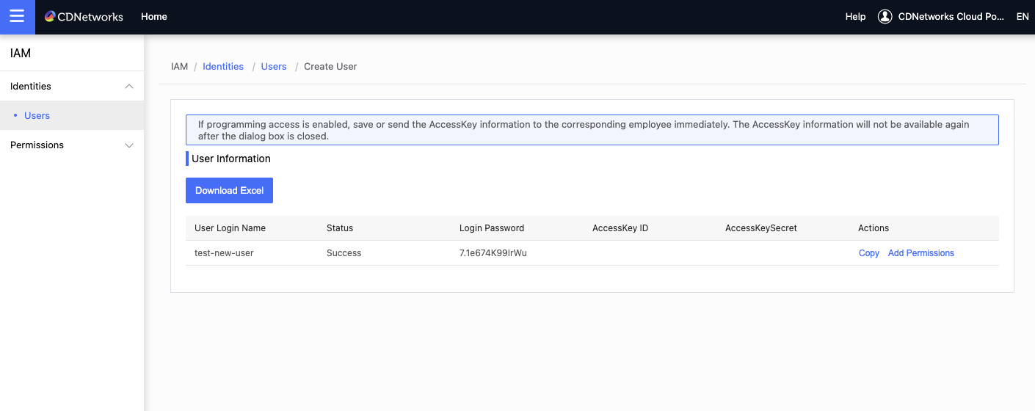Click the AccessKey ID column header
The width and height of the screenshot is (1035, 411).
[x=620, y=228]
